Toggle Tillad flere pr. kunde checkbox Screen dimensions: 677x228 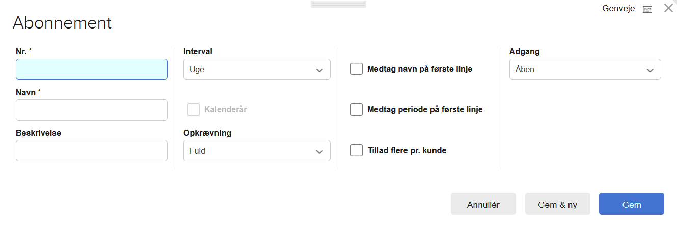(x=357, y=150)
